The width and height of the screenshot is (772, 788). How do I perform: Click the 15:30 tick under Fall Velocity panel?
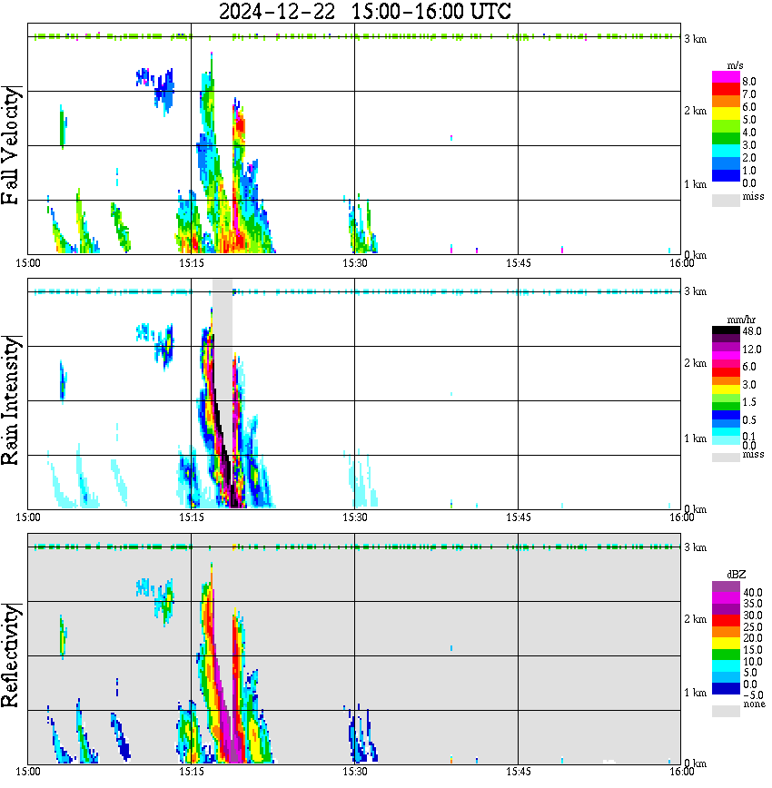point(354,263)
